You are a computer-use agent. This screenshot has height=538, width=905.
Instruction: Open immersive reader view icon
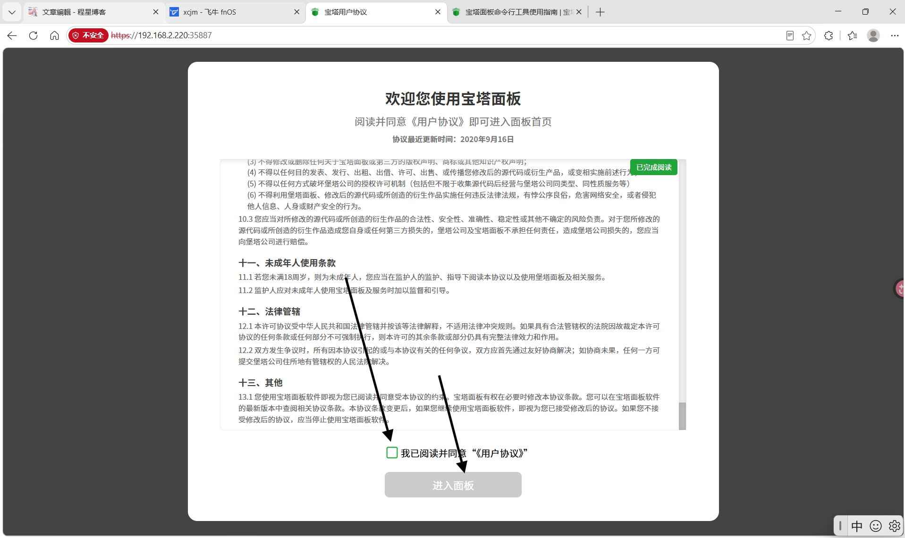pyautogui.click(x=789, y=35)
